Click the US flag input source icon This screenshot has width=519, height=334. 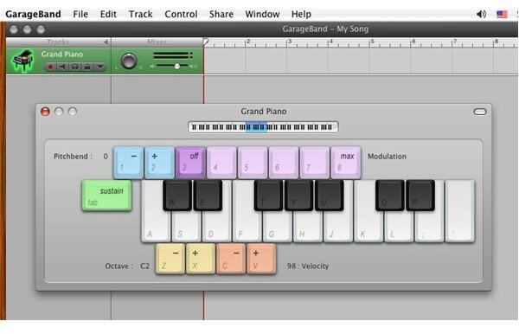[502, 14]
